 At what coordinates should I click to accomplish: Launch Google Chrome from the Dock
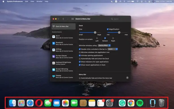(x=131, y=103)
